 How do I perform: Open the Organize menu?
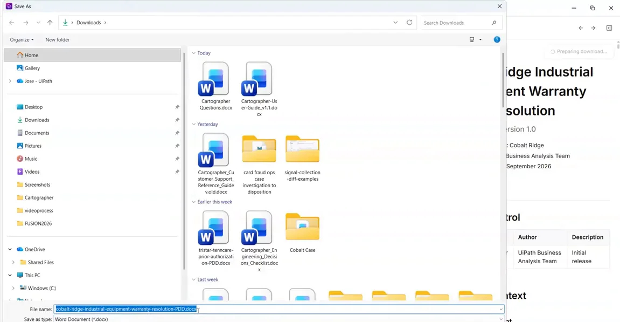pos(22,39)
